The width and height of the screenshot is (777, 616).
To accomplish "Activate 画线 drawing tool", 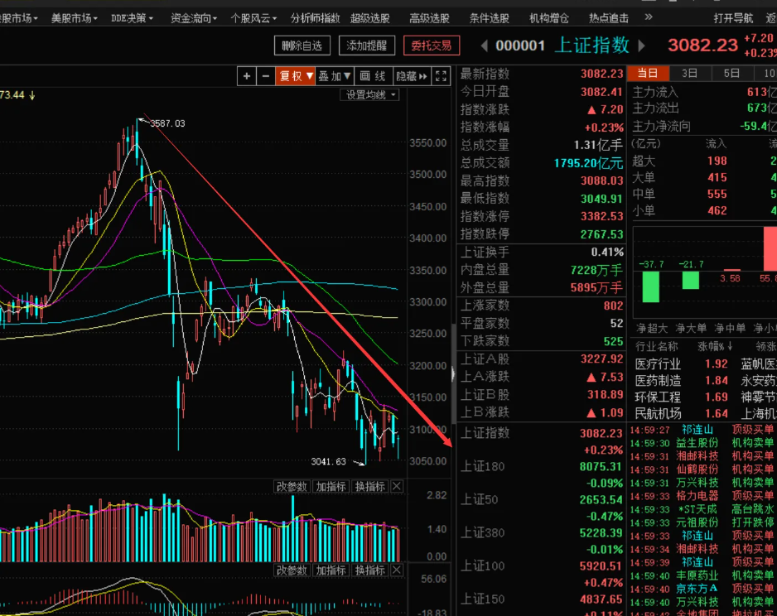I will (373, 76).
